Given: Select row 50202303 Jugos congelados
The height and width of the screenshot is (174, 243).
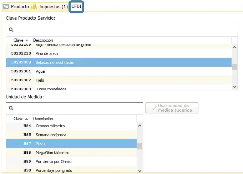Looking at the screenshot, I should click(119, 88).
